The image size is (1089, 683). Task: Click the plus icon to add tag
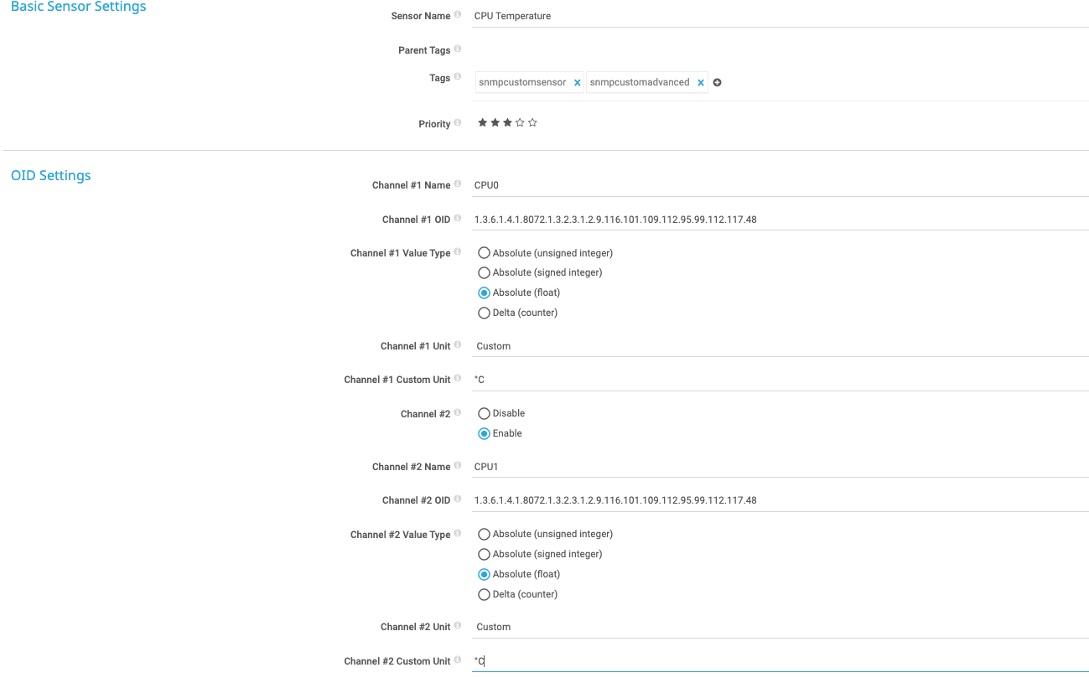coord(718,83)
